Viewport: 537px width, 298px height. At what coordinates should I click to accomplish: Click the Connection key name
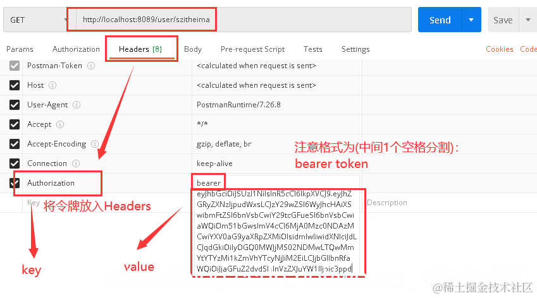[47, 164]
